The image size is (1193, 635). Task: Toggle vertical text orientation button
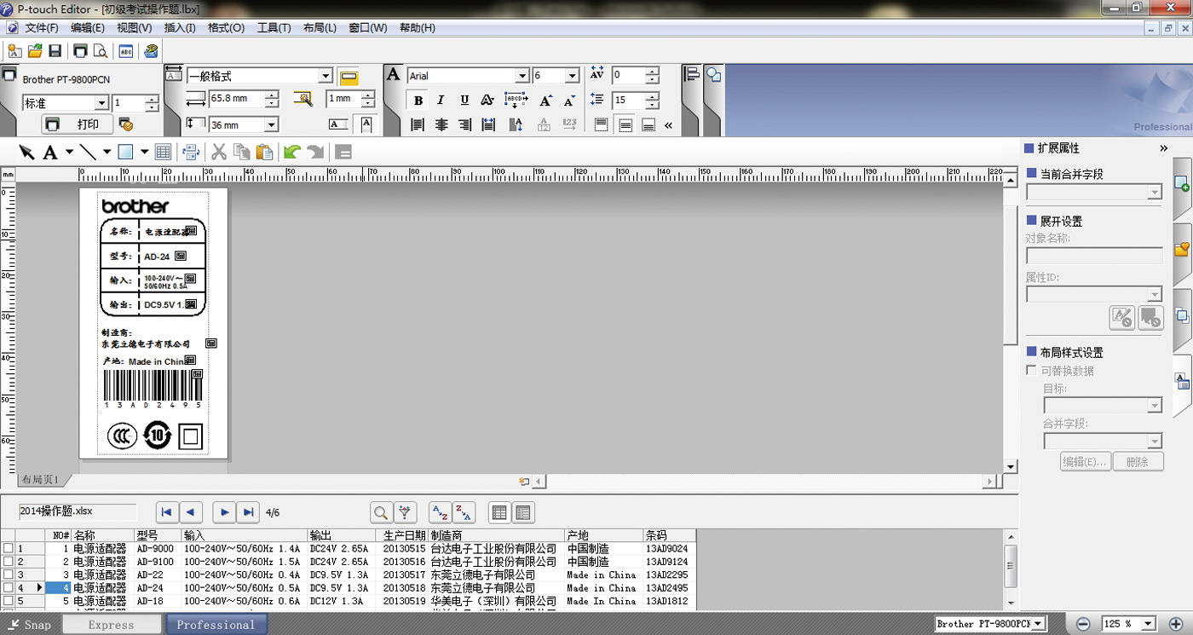point(366,124)
